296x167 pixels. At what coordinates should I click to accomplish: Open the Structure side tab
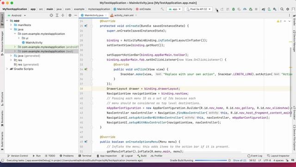tap(2, 99)
